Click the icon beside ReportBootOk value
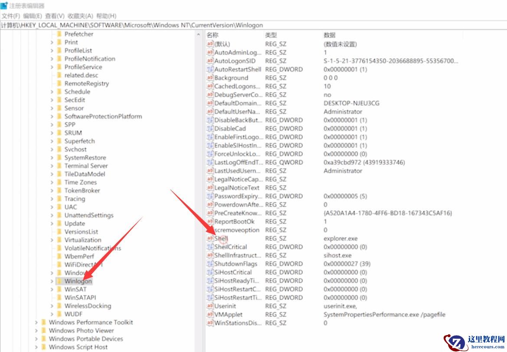Screen dimensions: 507x352 coord(210,222)
